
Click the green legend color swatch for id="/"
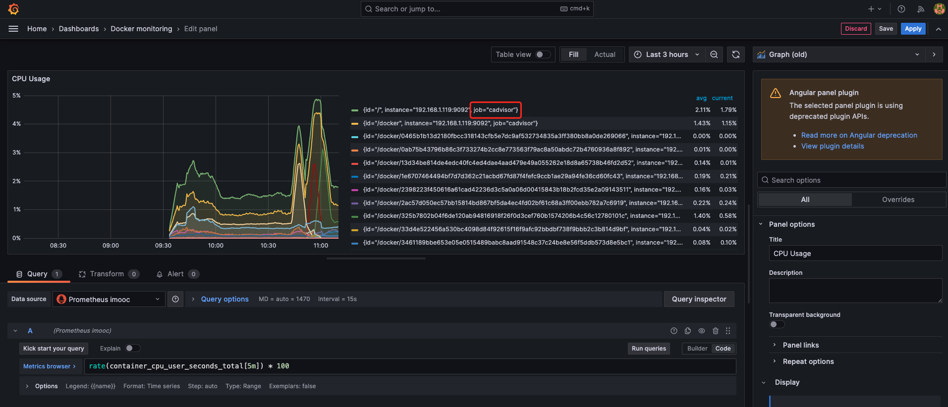click(355, 110)
